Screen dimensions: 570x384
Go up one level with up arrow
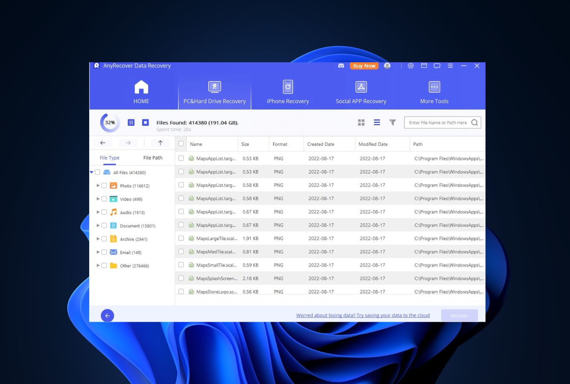click(x=160, y=143)
